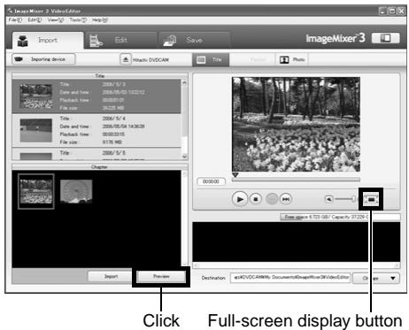Click the title list scroll up arrow
The image size is (409, 330).
tap(184, 82)
